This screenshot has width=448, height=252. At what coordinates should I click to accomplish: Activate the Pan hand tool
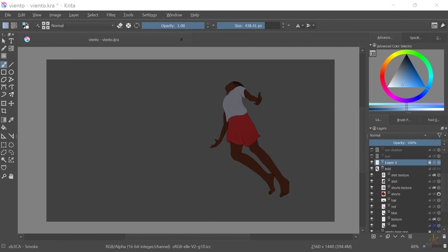11,176
